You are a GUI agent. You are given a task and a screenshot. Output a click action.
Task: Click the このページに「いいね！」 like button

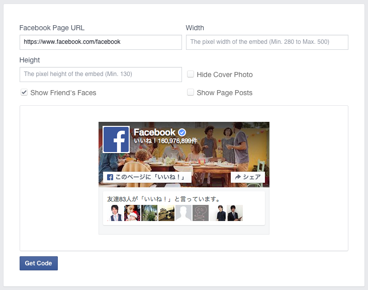pyautogui.click(x=147, y=177)
